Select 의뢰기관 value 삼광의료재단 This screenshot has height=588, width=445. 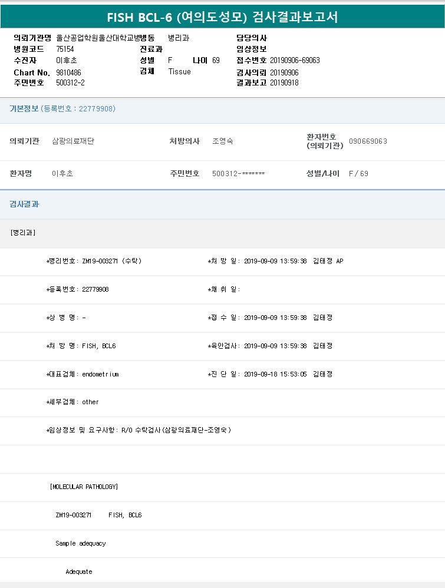pyautogui.click(x=73, y=141)
